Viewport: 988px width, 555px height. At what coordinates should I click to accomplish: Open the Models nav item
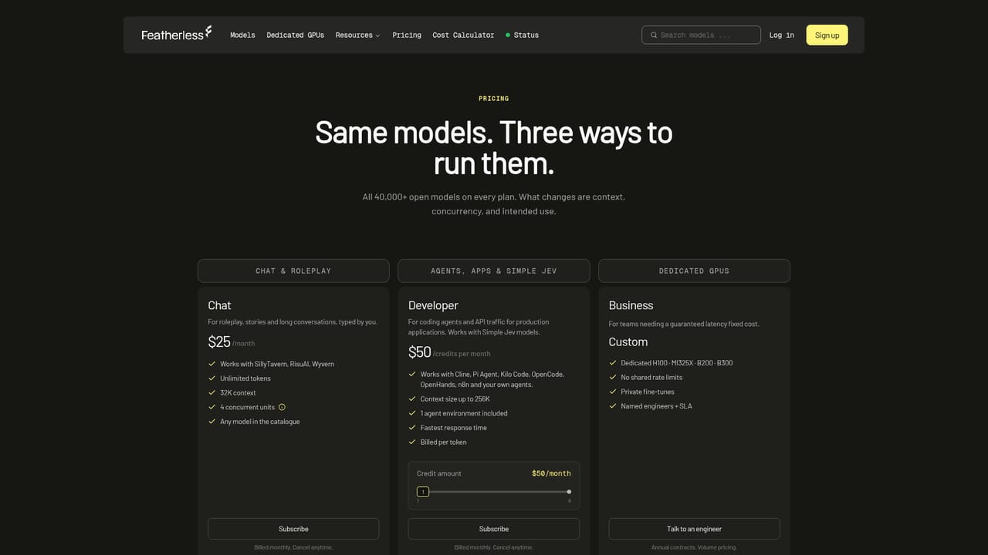(x=242, y=35)
